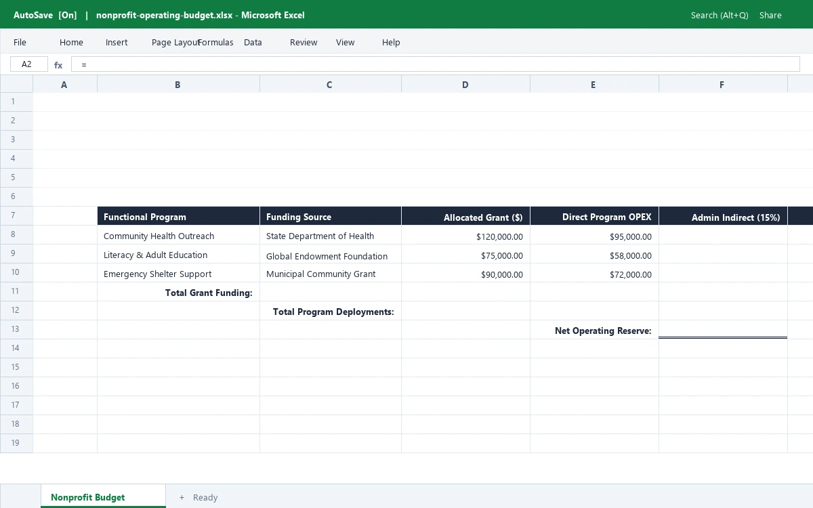The image size is (813, 508).
Task: Switch to the Home ribbon tab
Action: (x=71, y=42)
